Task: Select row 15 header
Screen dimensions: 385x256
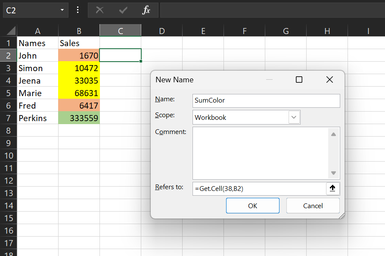Action: (x=8, y=218)
